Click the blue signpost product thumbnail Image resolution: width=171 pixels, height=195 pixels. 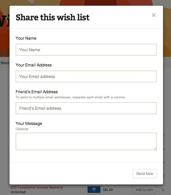point(94,190)
